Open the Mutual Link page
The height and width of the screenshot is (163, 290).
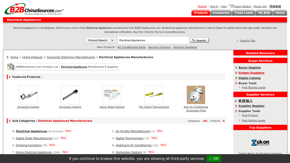(260, 6)
